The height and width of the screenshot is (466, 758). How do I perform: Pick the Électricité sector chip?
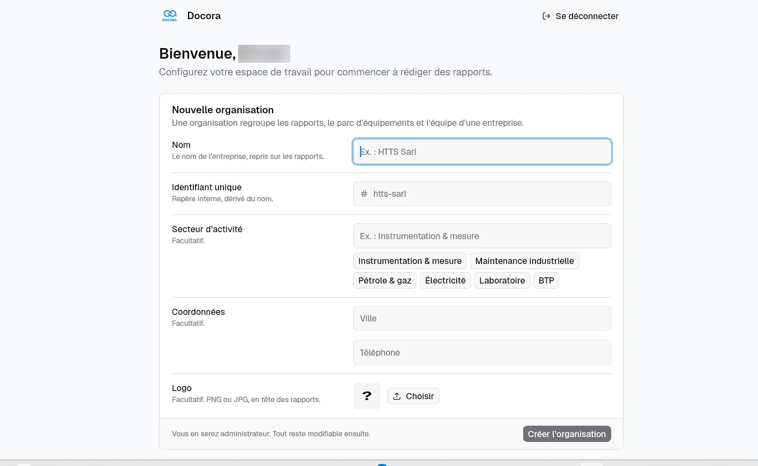[445, 281]
